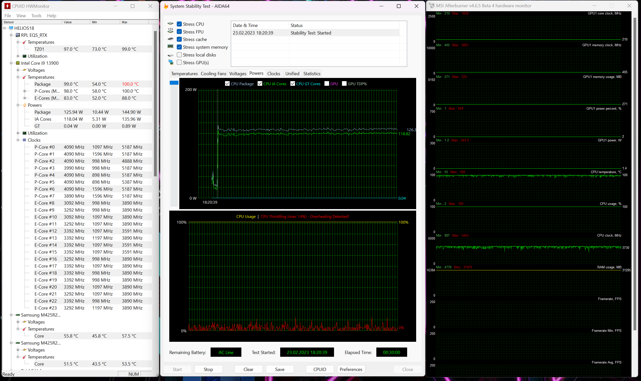Click the Intel Core i9 13900 chip icon

(x=18, y=63)
